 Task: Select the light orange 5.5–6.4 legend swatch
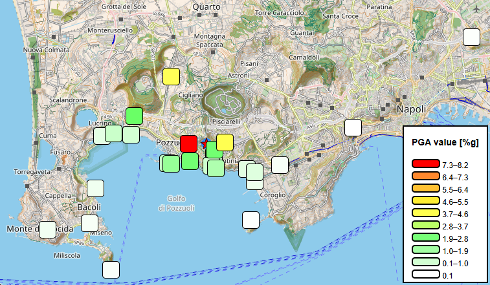(426, 188)
